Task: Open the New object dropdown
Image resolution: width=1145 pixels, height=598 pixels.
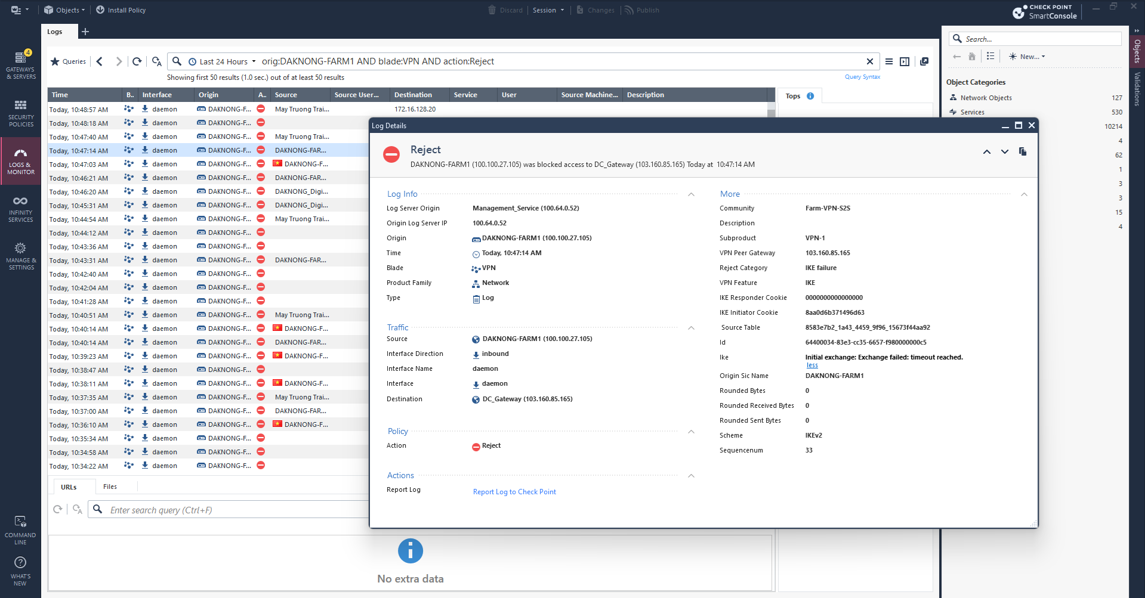Action: pyautogui.click(x=1026, y=56)
